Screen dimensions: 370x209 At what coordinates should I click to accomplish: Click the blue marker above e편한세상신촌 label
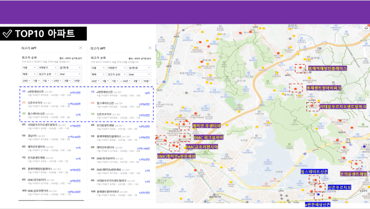click(x=319, y=195)
